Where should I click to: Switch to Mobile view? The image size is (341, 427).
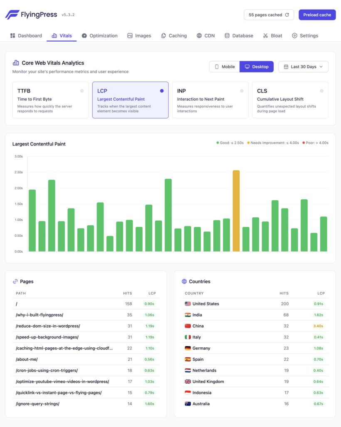click(x=225, y=66)
